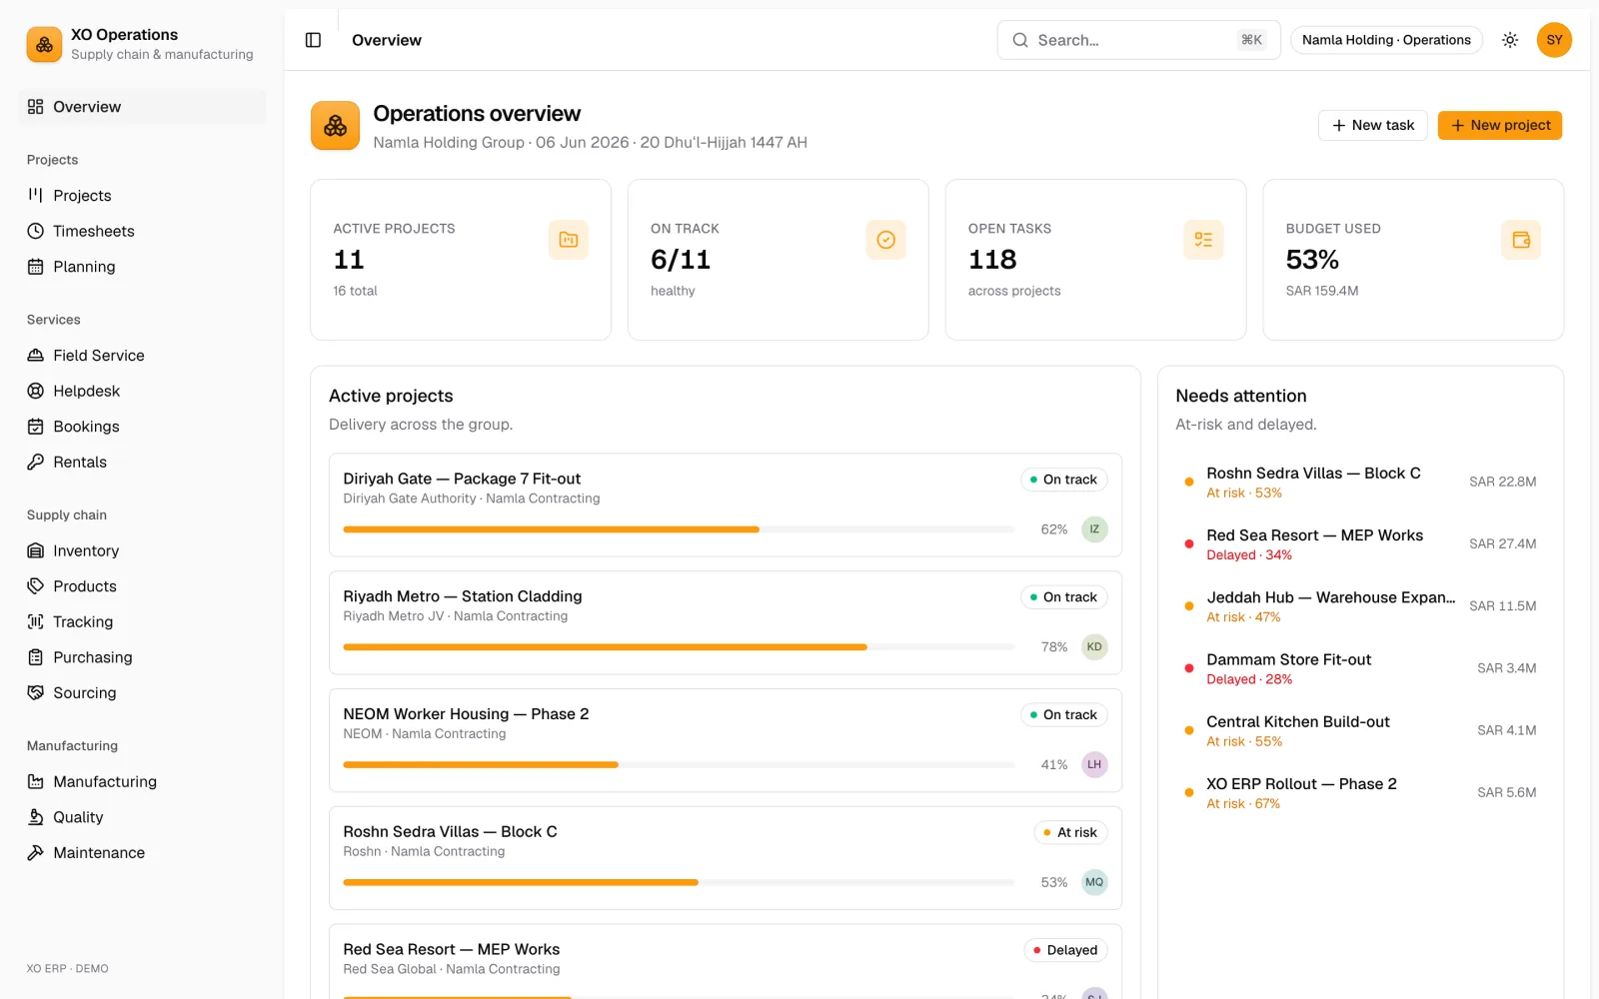Click the Timesheets clock icon
The image size is (1599, 999).
(x=36, y=231)
